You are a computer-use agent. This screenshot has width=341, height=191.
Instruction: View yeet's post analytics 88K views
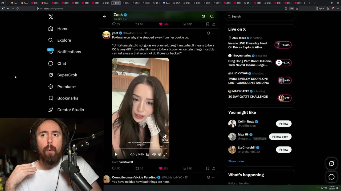(187, 168)
